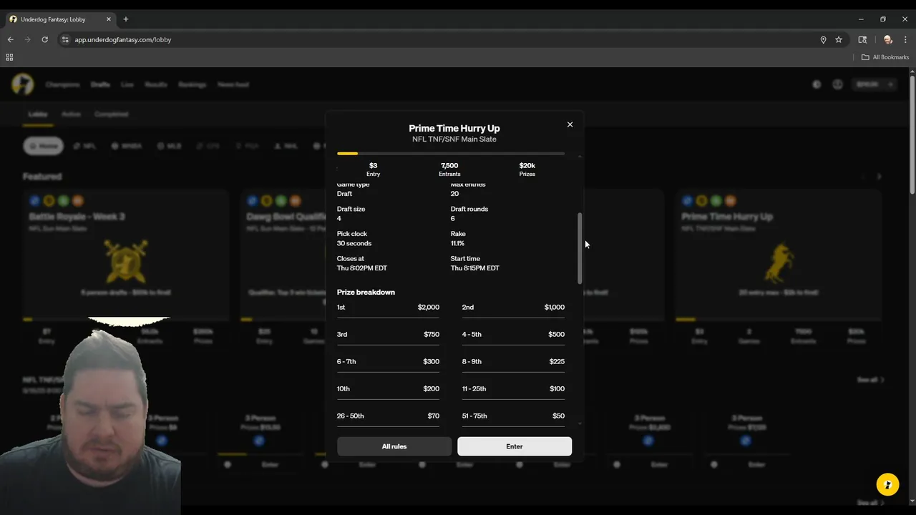
Task: Open the account balance dropdown
Action: pos(876,84)
